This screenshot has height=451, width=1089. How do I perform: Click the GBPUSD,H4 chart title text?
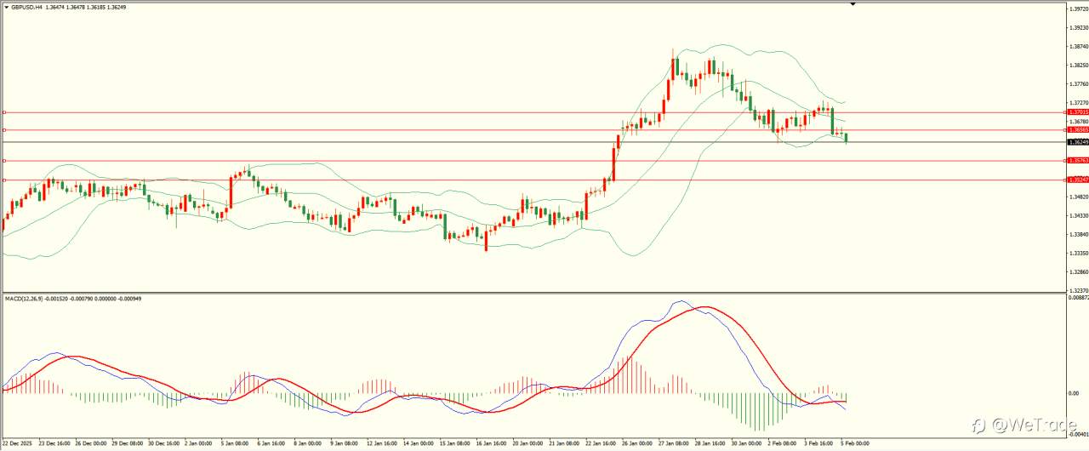28,6
